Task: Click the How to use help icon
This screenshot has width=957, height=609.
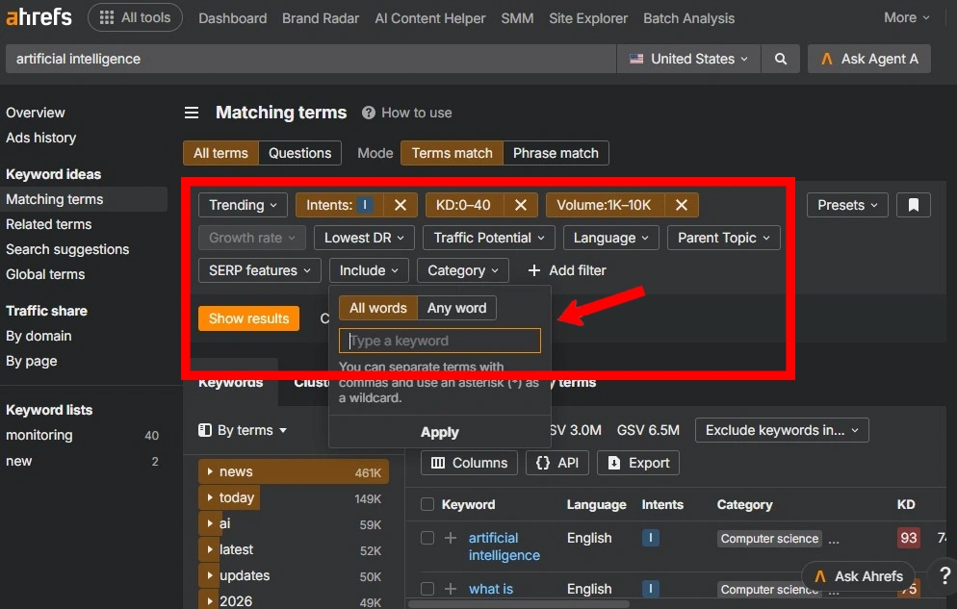Action: pyautogui.click(x=368, y=113)
